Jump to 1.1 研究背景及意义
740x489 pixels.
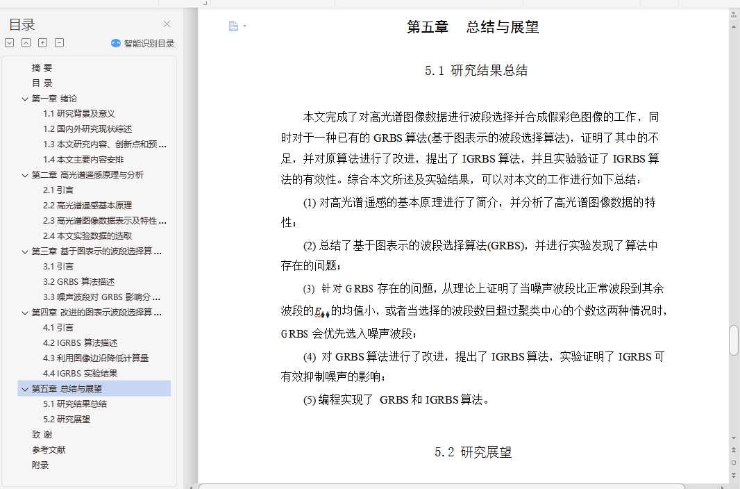(x=79, y=114)
